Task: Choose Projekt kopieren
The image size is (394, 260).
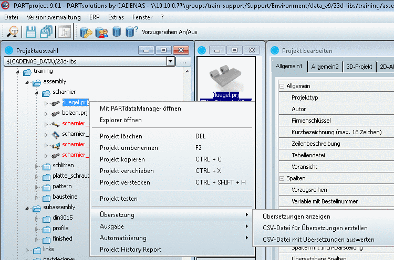Action: pos(172,159)
